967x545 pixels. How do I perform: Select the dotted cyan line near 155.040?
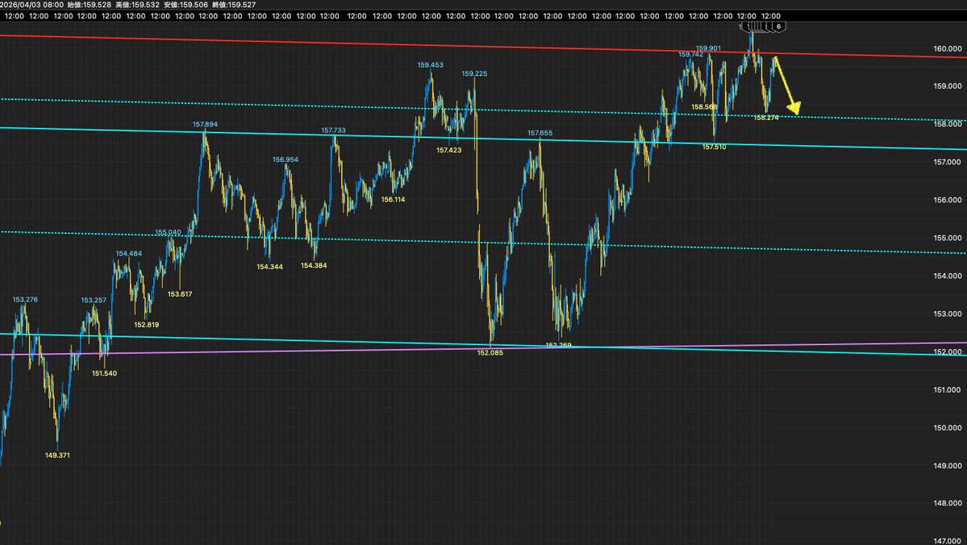pyautogui.click(x=484, y=243)
